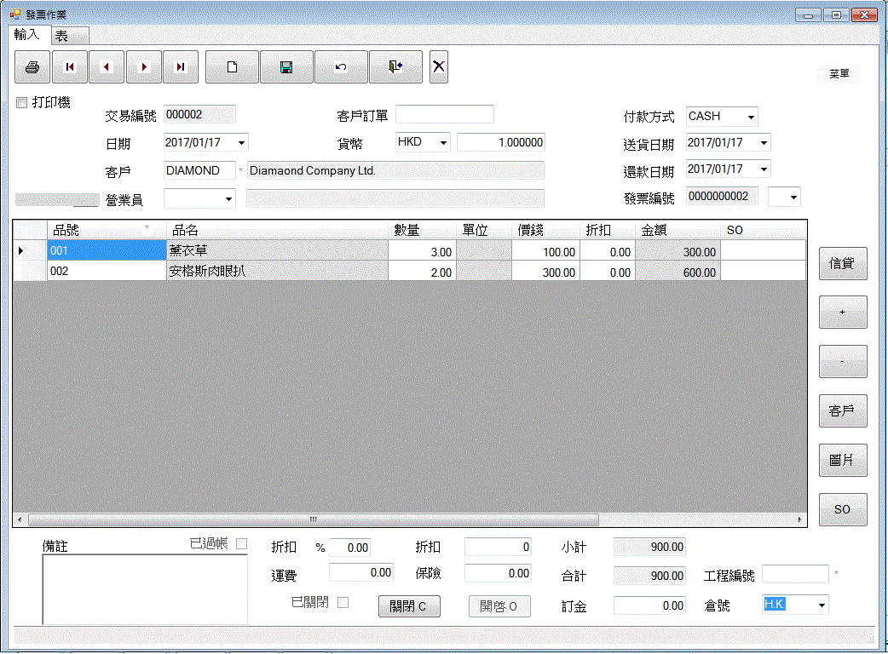This screenshot has width=888, height=654.
Task: Click the grid horizontal scrollbar thumb
Action: (313, 519)
